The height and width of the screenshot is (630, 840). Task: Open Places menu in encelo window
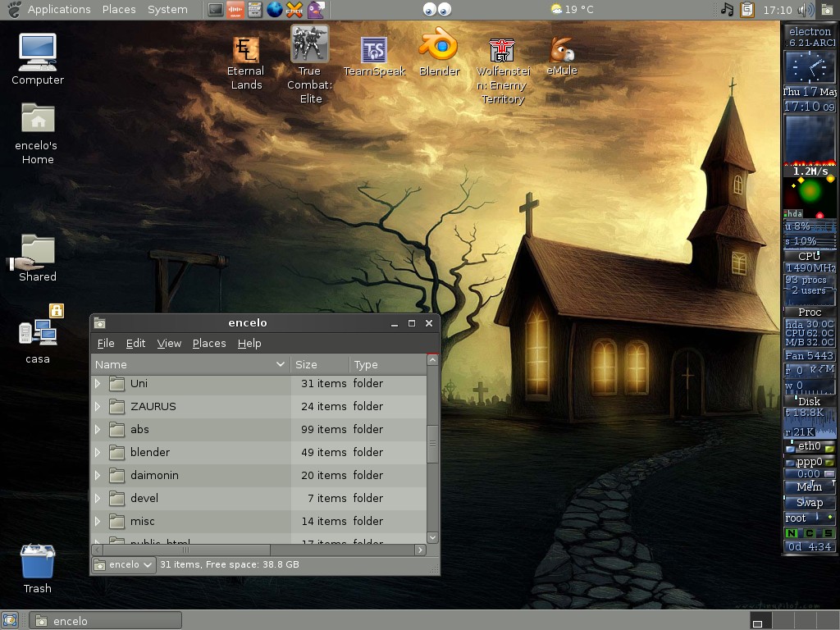209,344
